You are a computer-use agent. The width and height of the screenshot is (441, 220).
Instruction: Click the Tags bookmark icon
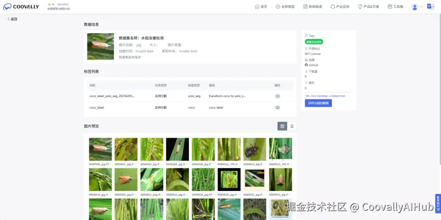click(x=306, y=36)
